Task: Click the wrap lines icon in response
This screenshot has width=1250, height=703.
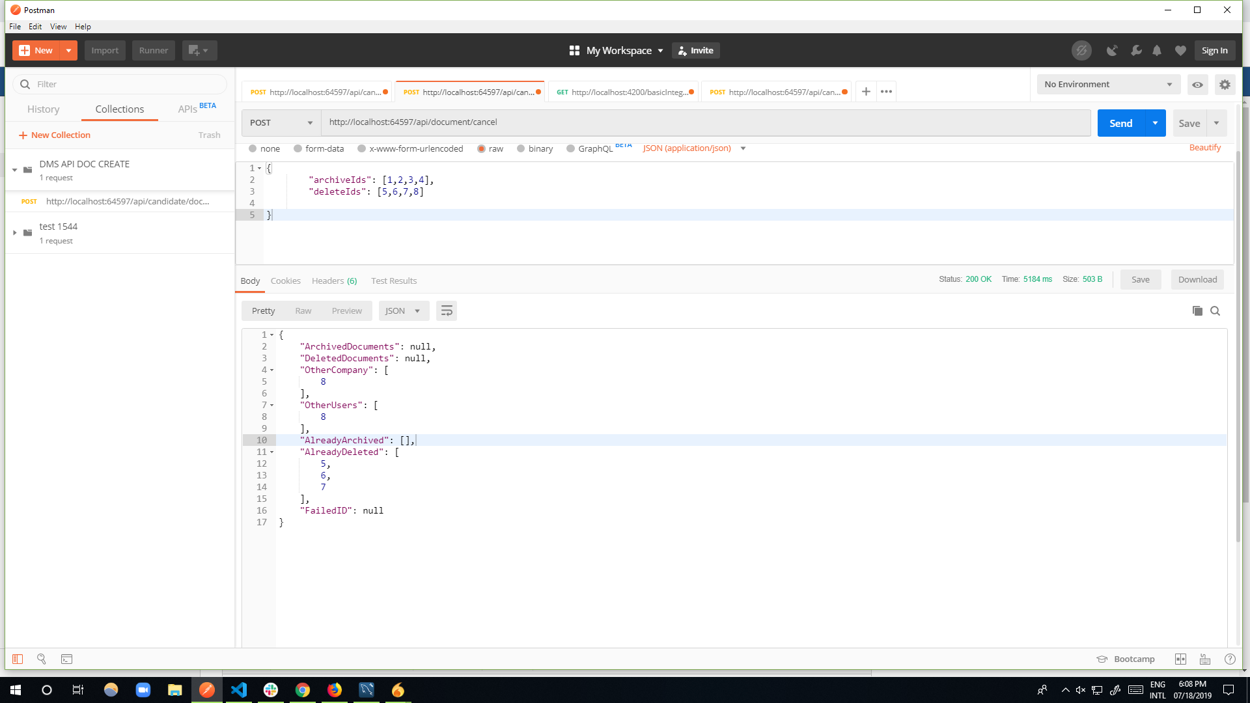Action: (x=447, y=311)
